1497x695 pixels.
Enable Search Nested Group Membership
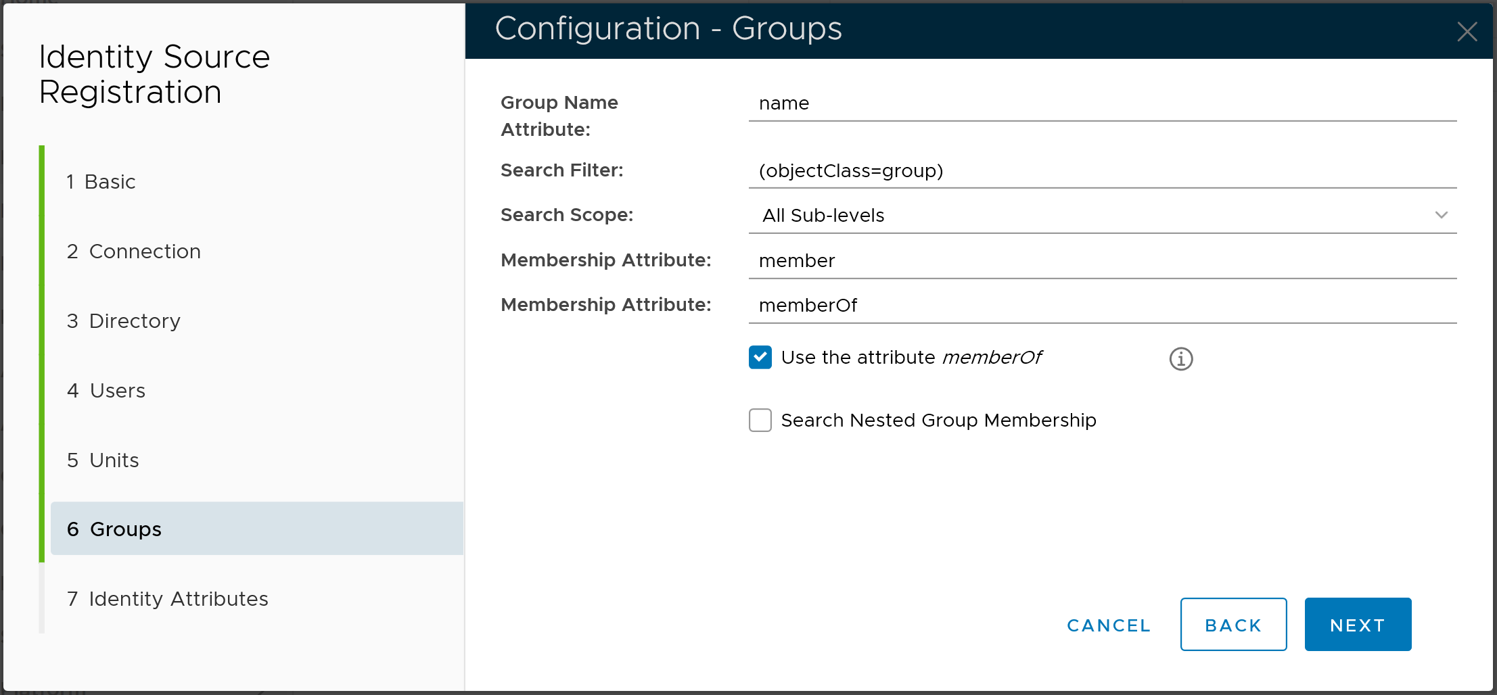click(760, 420)
